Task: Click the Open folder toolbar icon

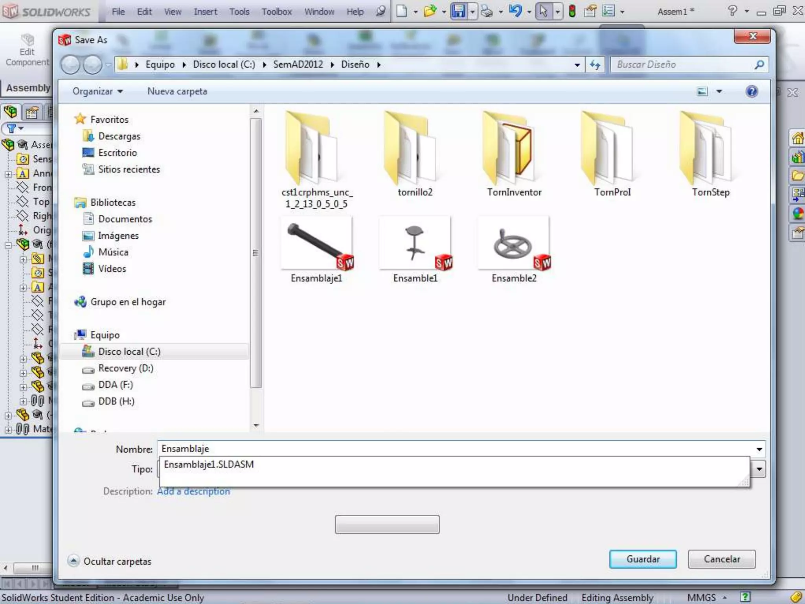Action: click(430, 11)
